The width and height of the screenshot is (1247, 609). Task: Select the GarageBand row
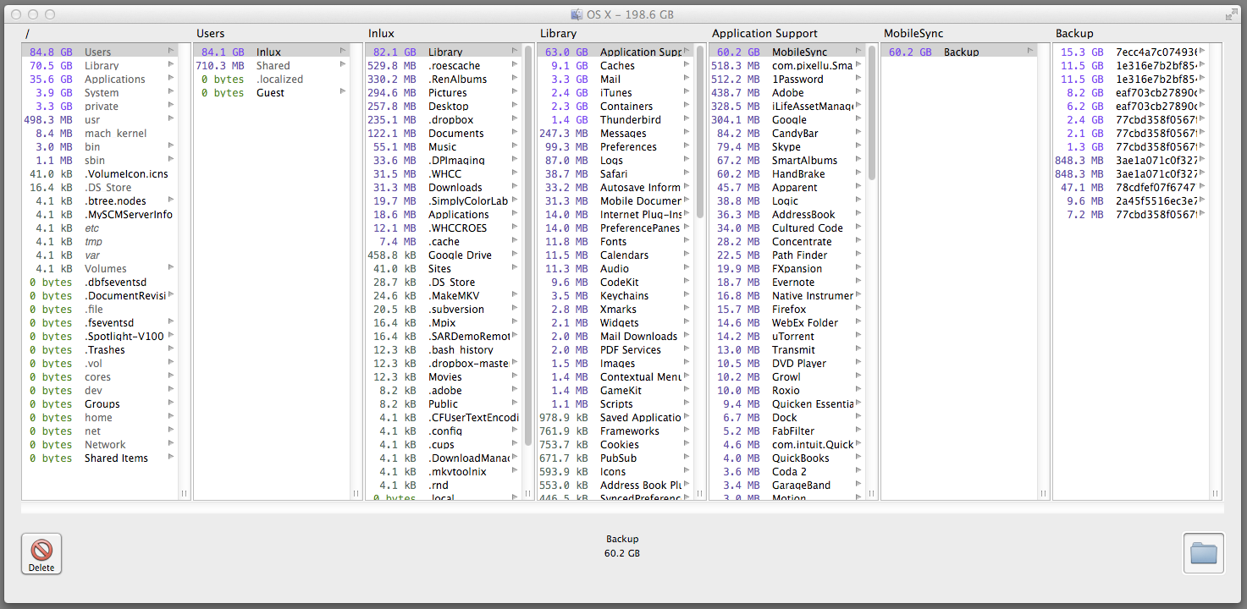coord(787,485)
